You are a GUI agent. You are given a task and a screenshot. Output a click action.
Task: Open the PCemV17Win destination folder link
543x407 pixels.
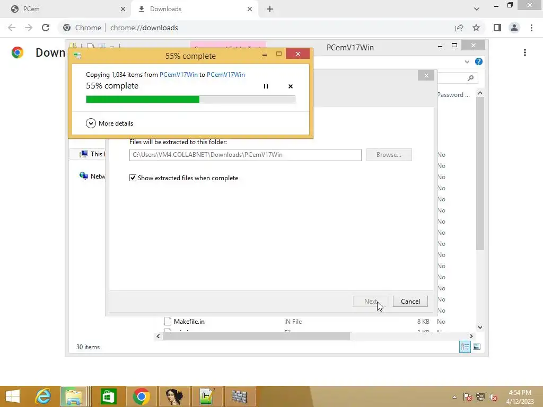coord(225,74)
